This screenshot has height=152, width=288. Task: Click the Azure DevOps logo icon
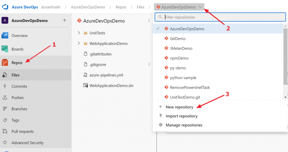[5, 7]
